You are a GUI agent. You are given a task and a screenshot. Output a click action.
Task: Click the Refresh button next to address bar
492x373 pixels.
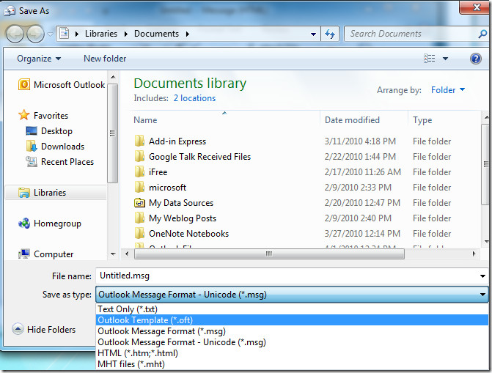(x=330, y=34)
